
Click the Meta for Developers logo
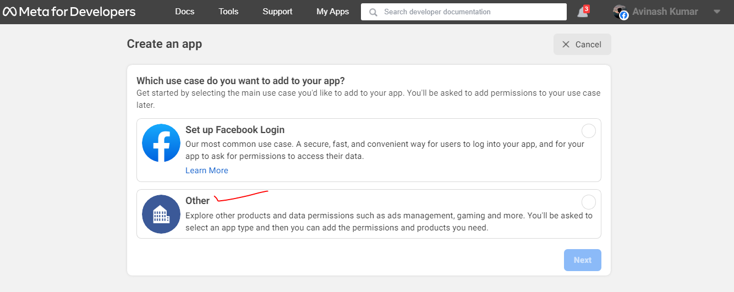(x=69, y=12)
